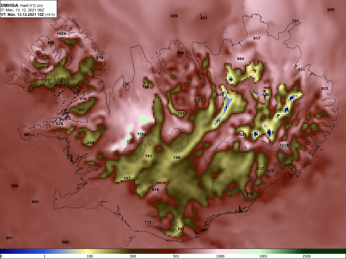Select the 328 value label
The height and width of the screenshot is (259, 346).
(51, 42)
